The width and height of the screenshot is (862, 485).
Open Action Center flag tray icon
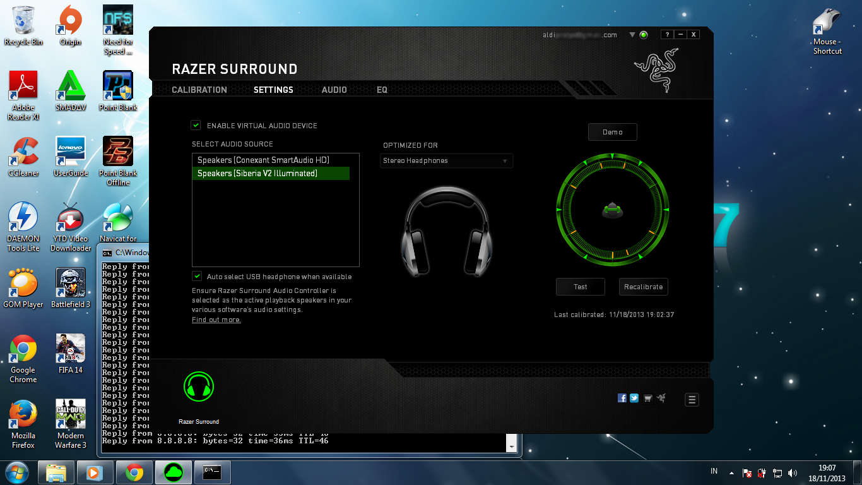tap(747, 472)
